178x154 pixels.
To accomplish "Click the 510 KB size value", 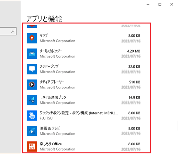I will (x=135, y=82).
